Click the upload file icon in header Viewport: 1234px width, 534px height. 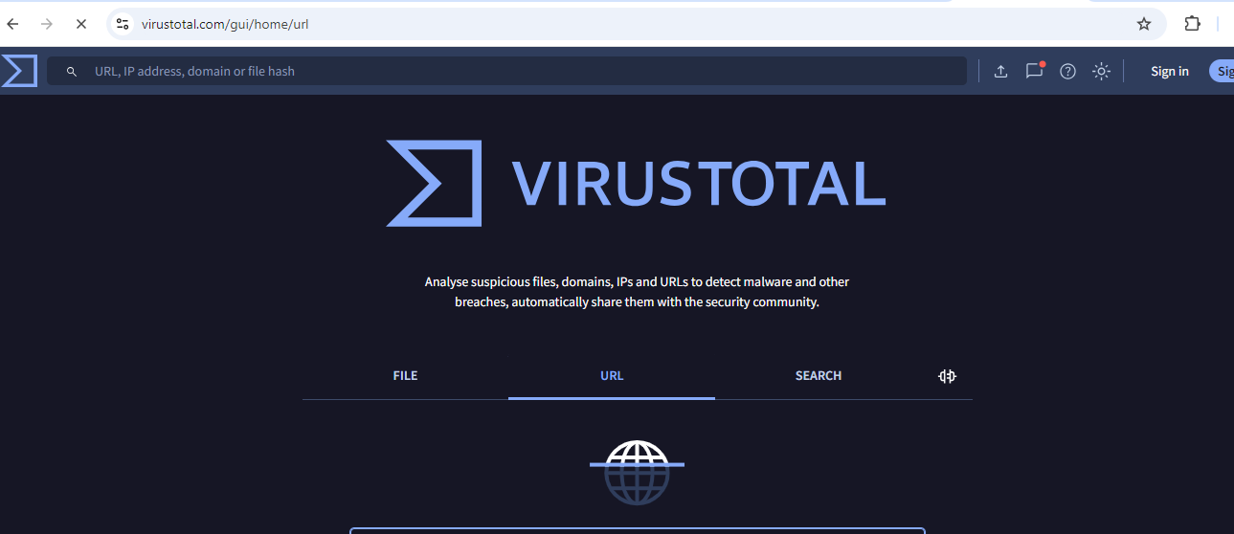[x=1000, y=71]
